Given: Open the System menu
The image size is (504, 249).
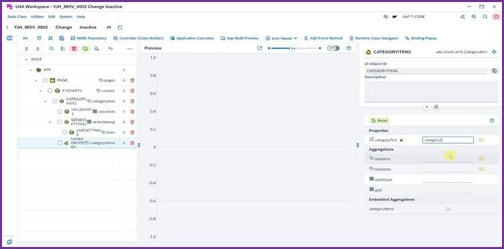Looking at the screenshot, I should [66, 17].
